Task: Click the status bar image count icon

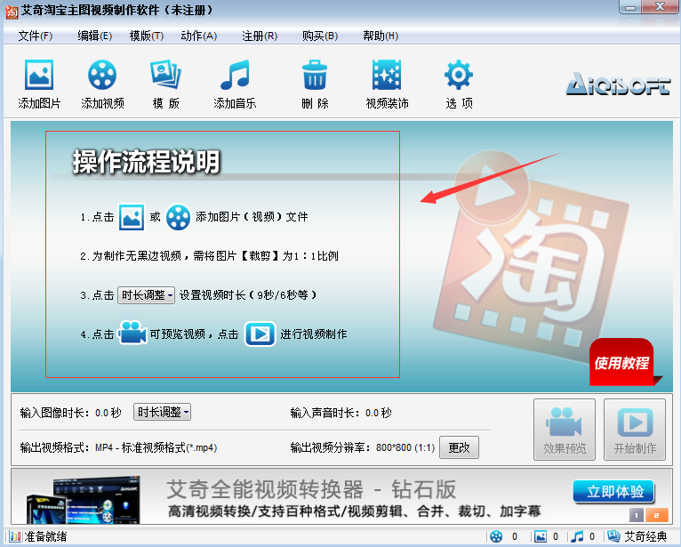Action: pyautogui.click(x=541, y=536)
